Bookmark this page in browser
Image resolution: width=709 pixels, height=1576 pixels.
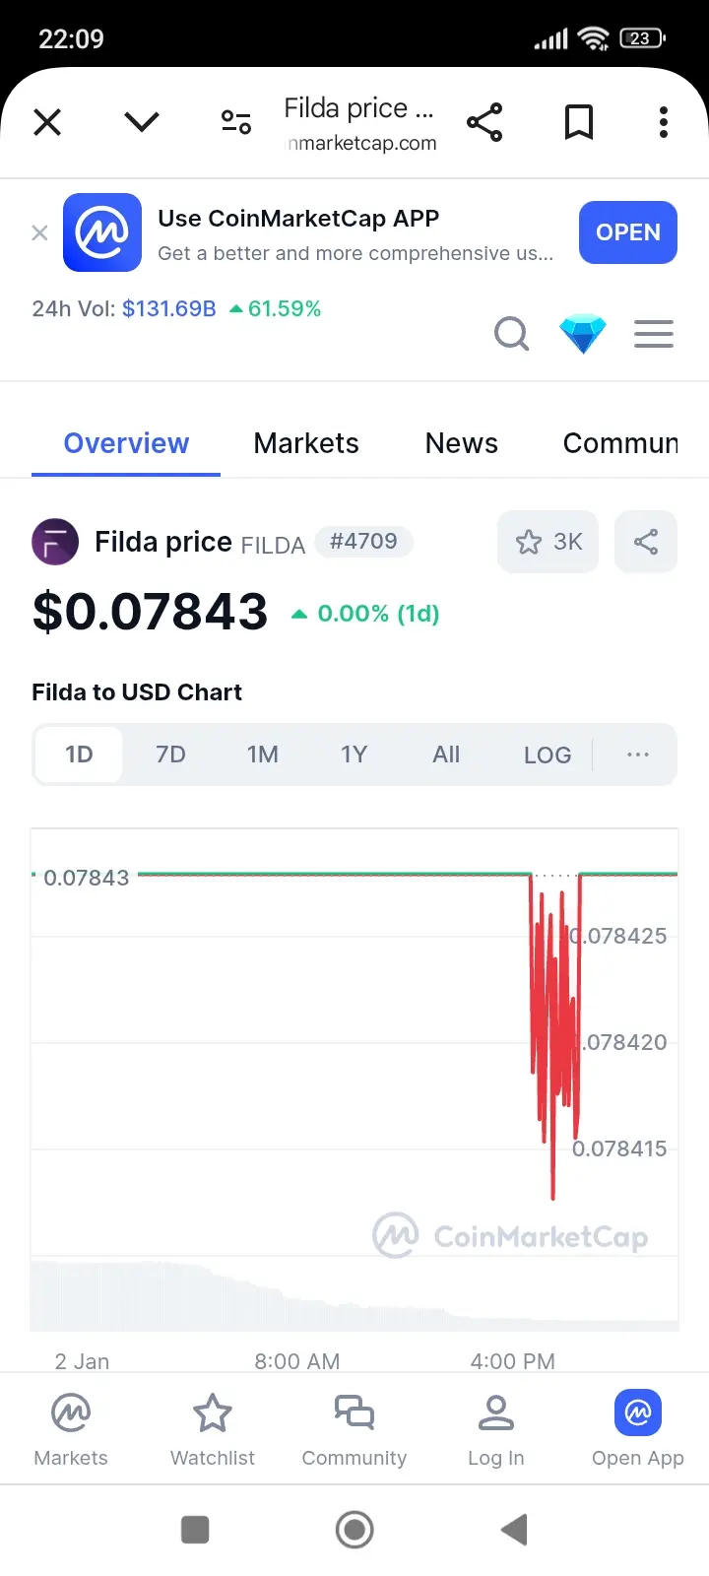coord(579,122)
